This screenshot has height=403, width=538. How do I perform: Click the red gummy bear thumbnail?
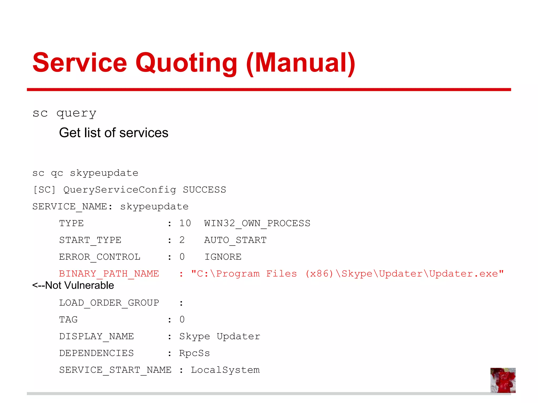coord(503,380)
